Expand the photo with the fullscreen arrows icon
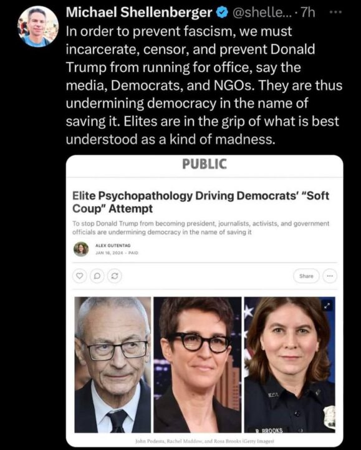This screenshot has width=361, height=450. 328,306
